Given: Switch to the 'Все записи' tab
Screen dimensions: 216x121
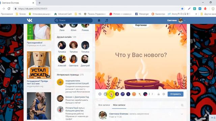Looking at the screenshot, I should pyautogui.click(x=104, y=105).
